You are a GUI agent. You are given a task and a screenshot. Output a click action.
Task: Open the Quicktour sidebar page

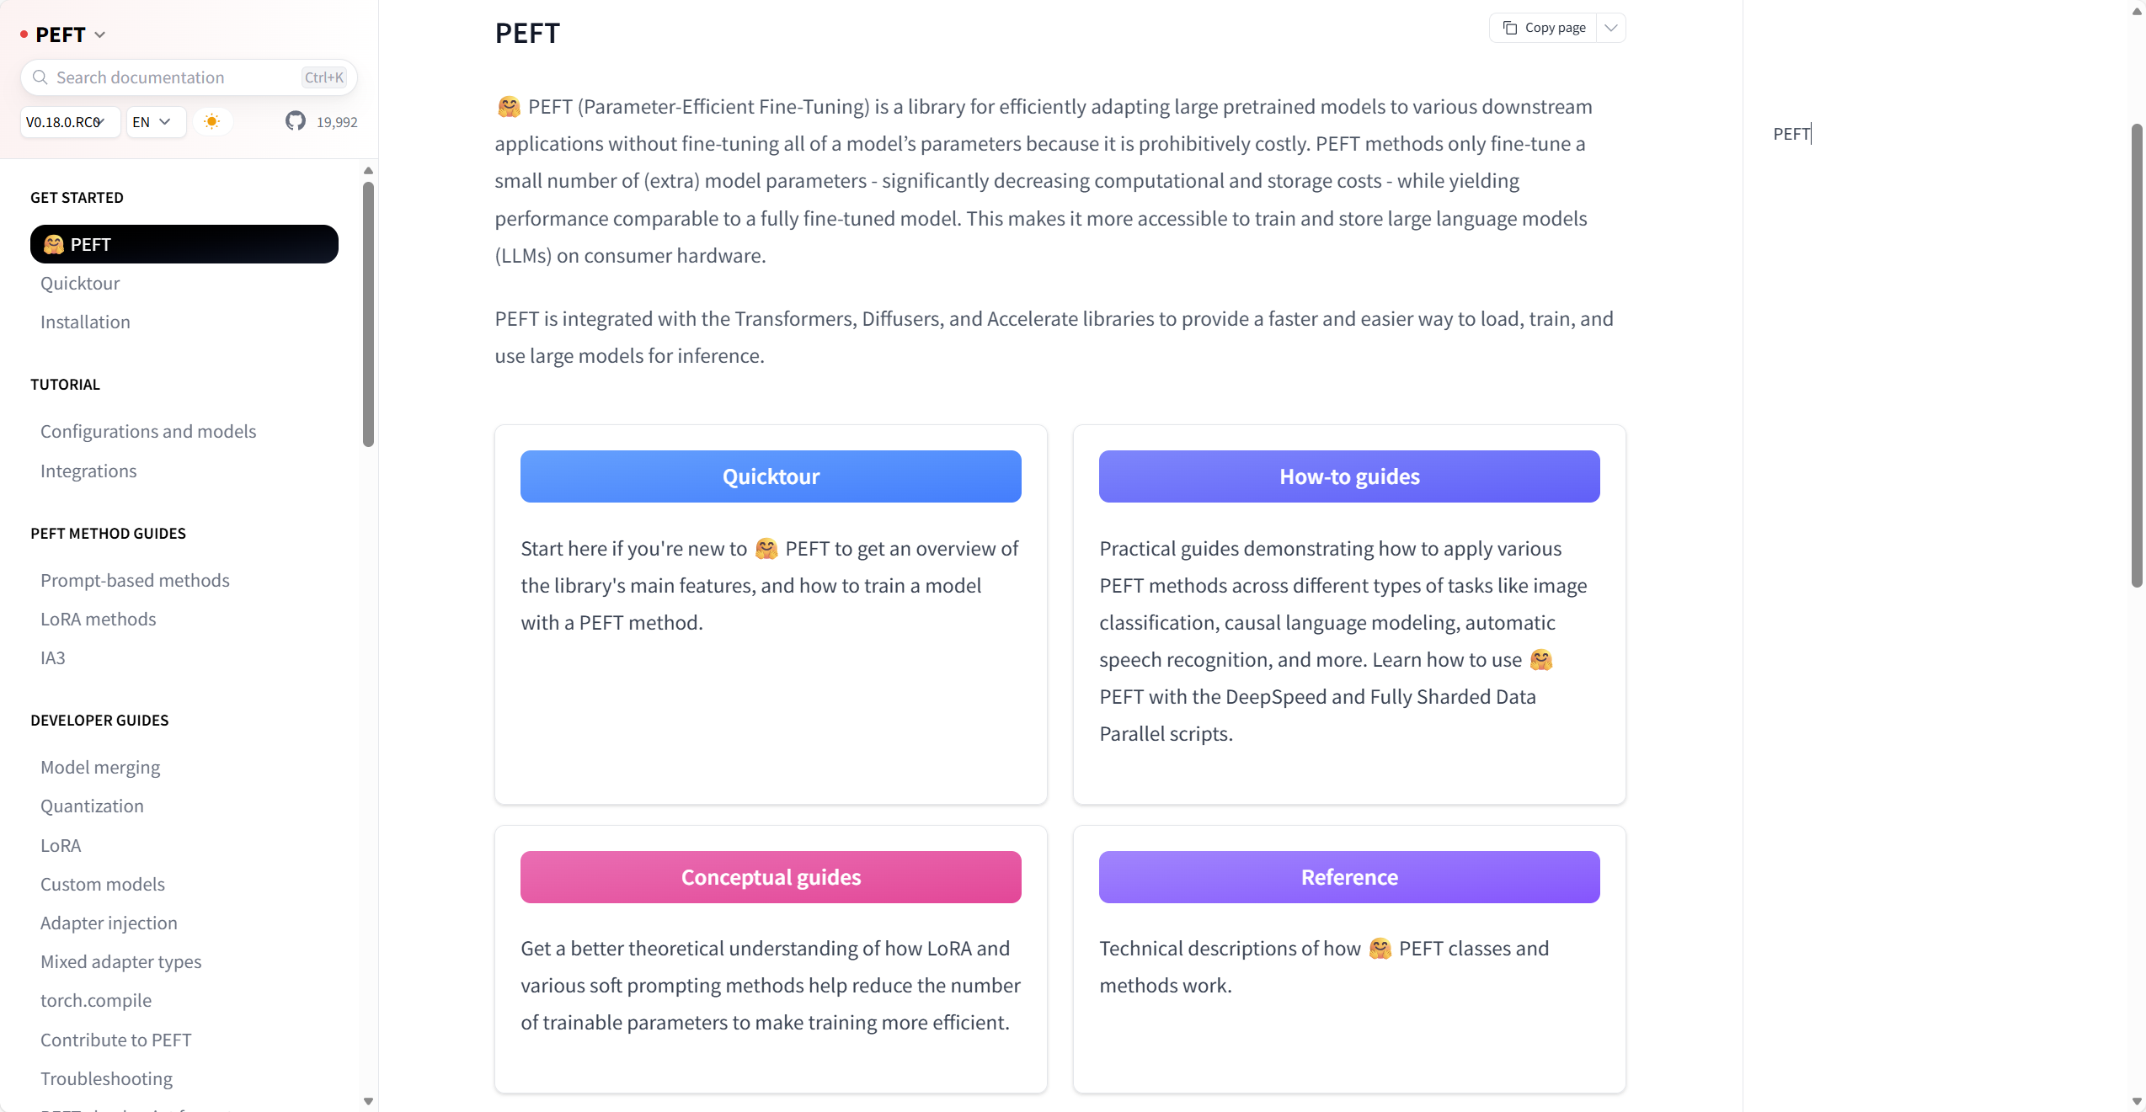click(x=80, y=283)
